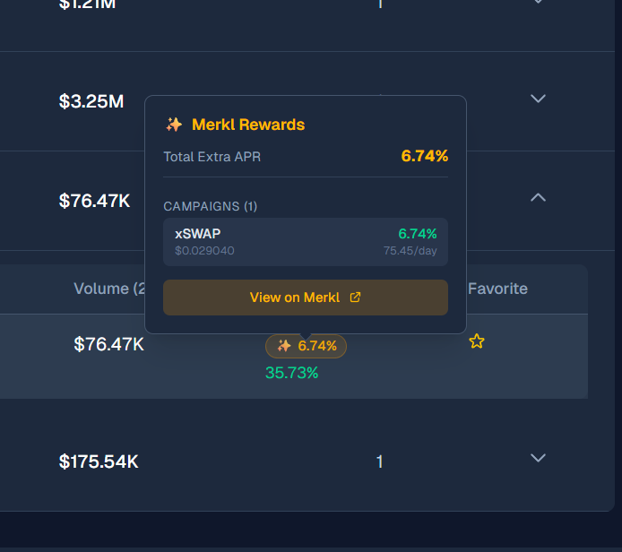Viewport: 622px width, 552px height.
Task: Click the Favorite column header
Action: 497,289
